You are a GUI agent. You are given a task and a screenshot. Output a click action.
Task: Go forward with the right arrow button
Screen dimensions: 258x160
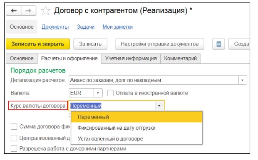[29, 11]
